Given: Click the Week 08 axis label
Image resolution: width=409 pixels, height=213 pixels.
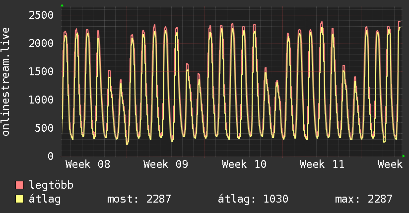Looking at the screenshot, I should tap(88, 164).
